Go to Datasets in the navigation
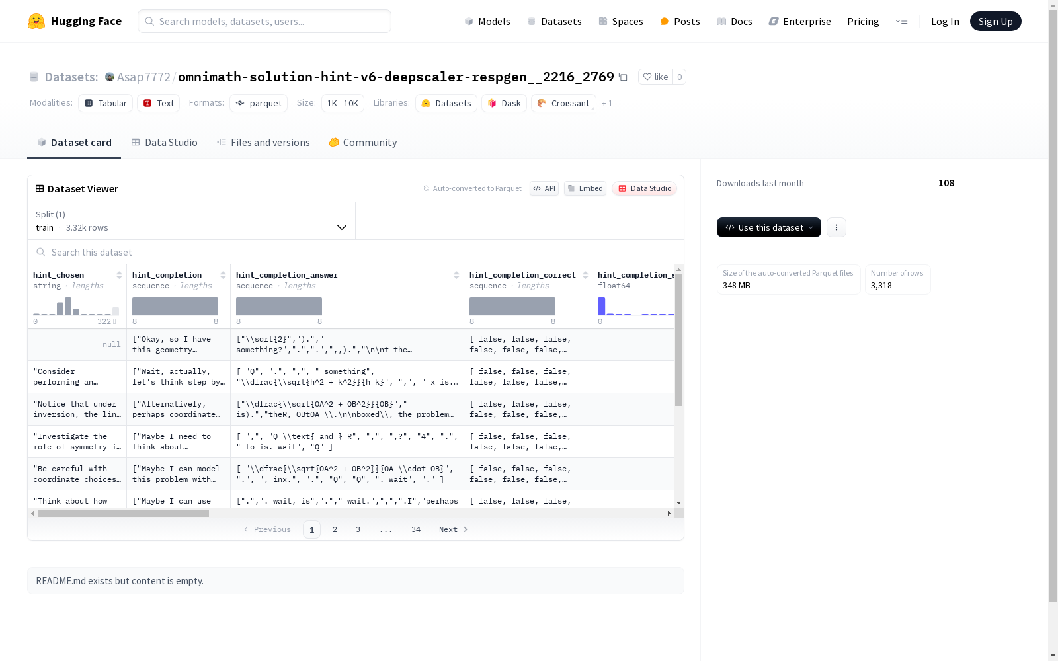This screenshot has width=1058, height=661. [554, 21]
